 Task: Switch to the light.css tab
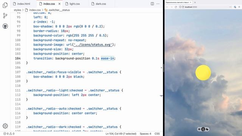click(x=75, y=4)
